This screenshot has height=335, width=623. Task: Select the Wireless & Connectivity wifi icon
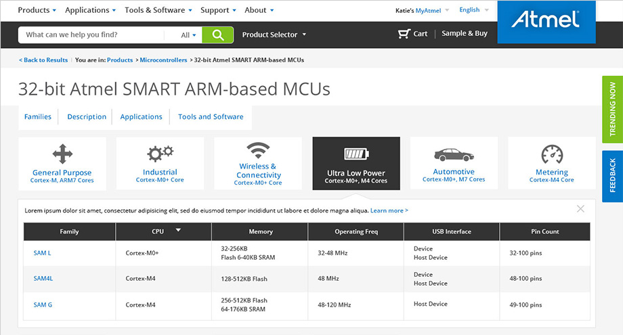258,150
